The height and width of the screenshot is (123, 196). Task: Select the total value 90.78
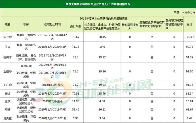pos(189,47)
